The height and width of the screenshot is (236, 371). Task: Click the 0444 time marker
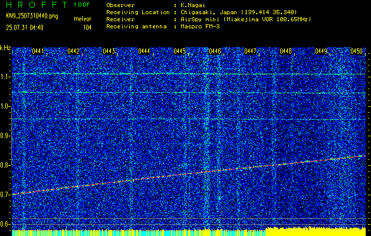(144, 51)
